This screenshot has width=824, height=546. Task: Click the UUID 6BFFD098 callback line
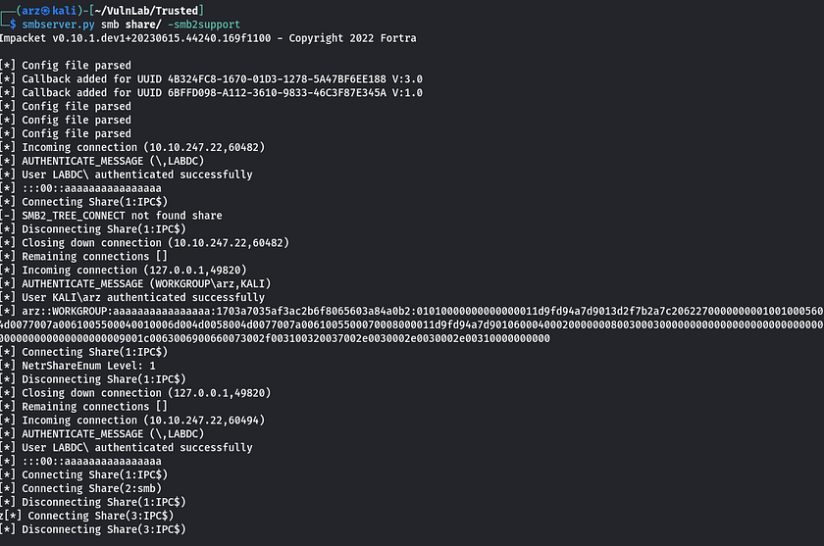click(x=211, y=93)
